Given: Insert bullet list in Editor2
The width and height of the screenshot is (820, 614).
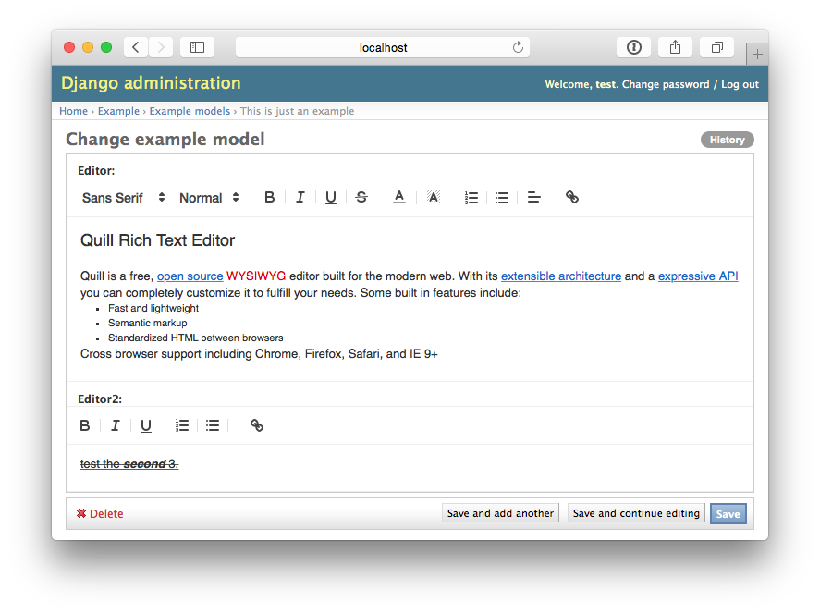Looking at the screenshot, I should tap(213, 425).
